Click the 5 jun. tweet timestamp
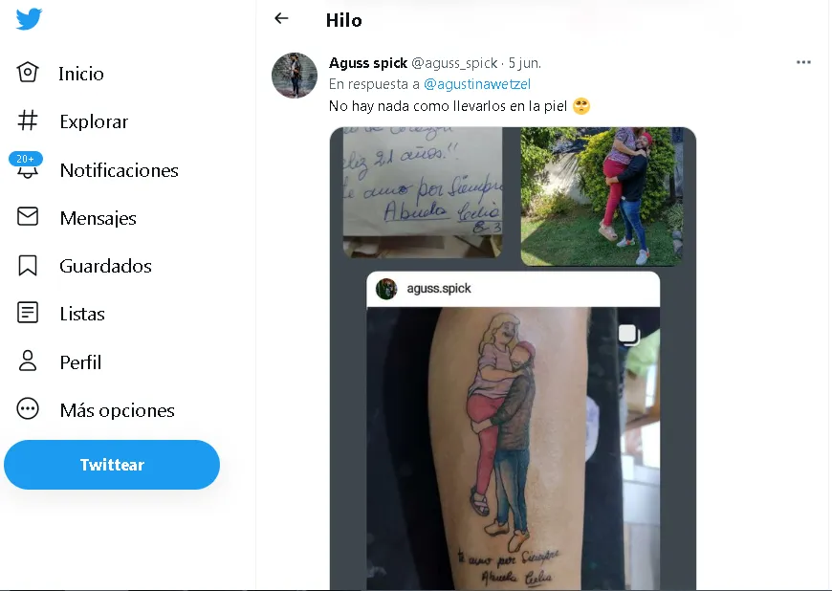832x591 pixels. [x=525, y=63]
